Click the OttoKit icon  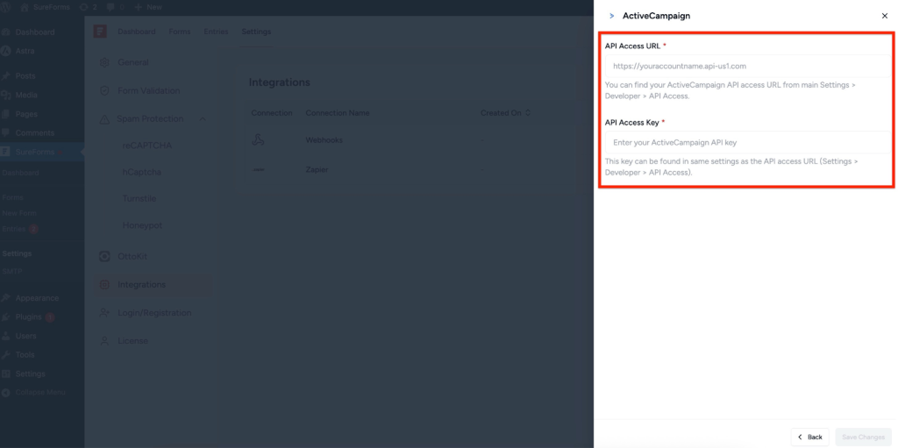(104, 257)
